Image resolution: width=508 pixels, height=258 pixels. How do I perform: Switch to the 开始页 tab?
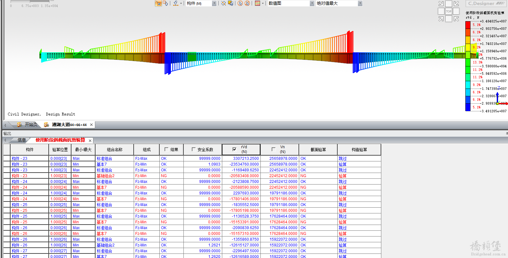point(31,125)
